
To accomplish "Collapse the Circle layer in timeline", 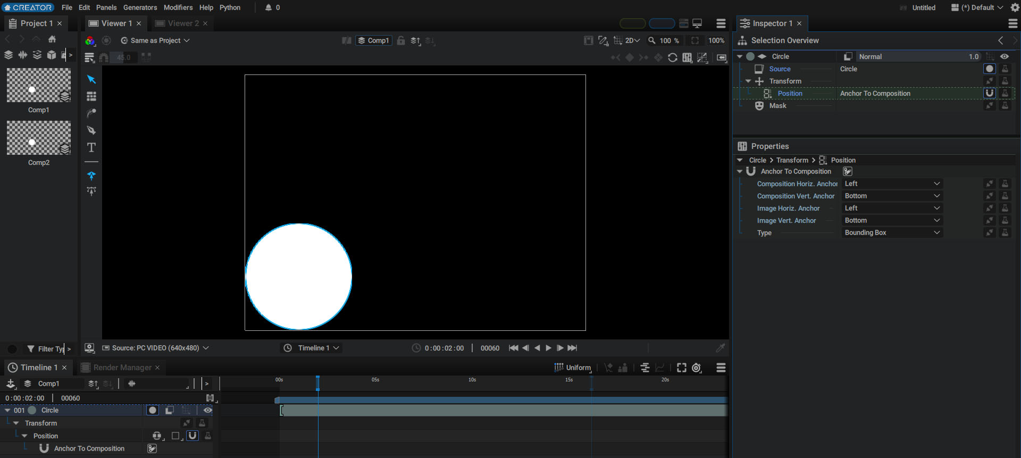I will 7,410.
